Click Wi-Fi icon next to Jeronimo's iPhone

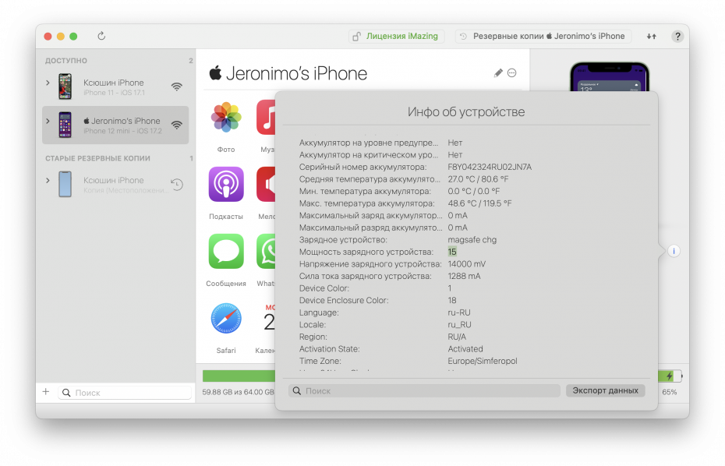pyautogui.click(x=177, y=125)
